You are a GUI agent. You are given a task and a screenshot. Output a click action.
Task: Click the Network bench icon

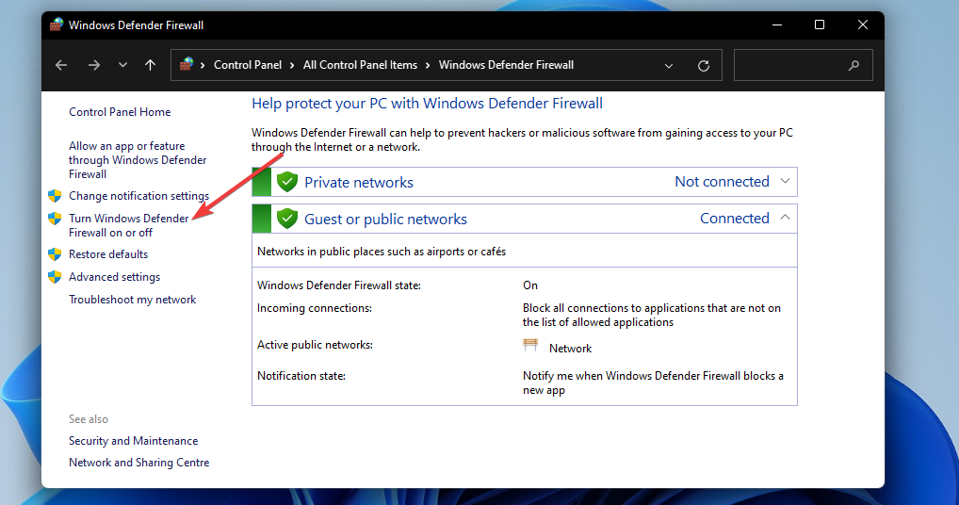(x=530, y=346)
